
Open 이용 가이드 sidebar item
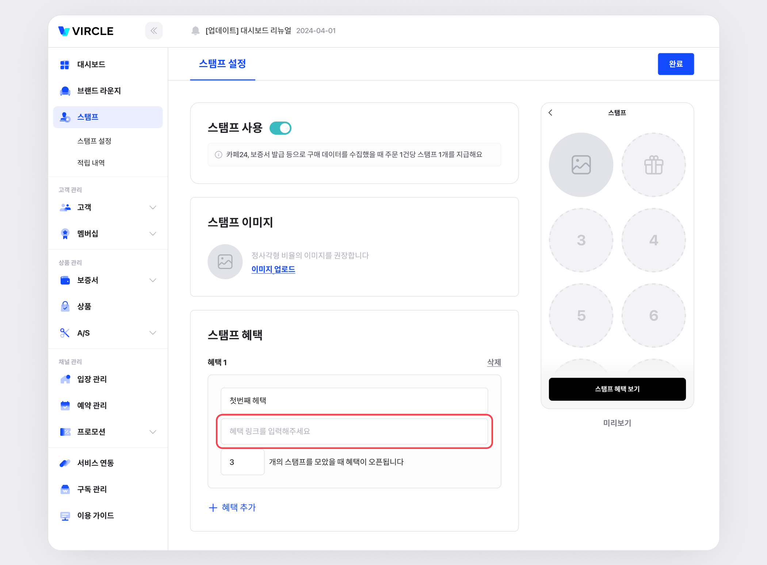pos(95,516)
